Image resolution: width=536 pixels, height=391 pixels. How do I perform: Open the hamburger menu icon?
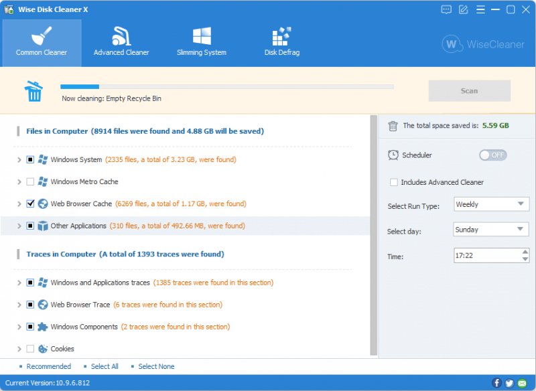pyautogui.click(x=480, y=9)
